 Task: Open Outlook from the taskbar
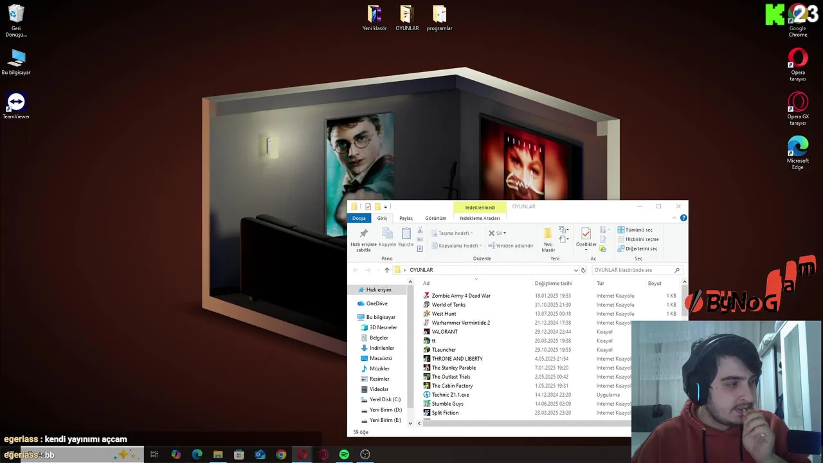click(x=260, y=455)
